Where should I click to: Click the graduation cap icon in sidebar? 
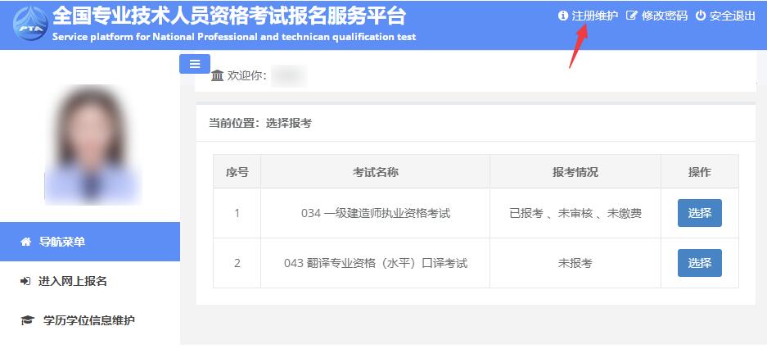(27, 320)
